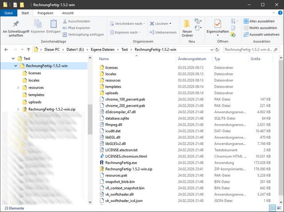Open Eigenschaften properties icon

tap(217, 26)
